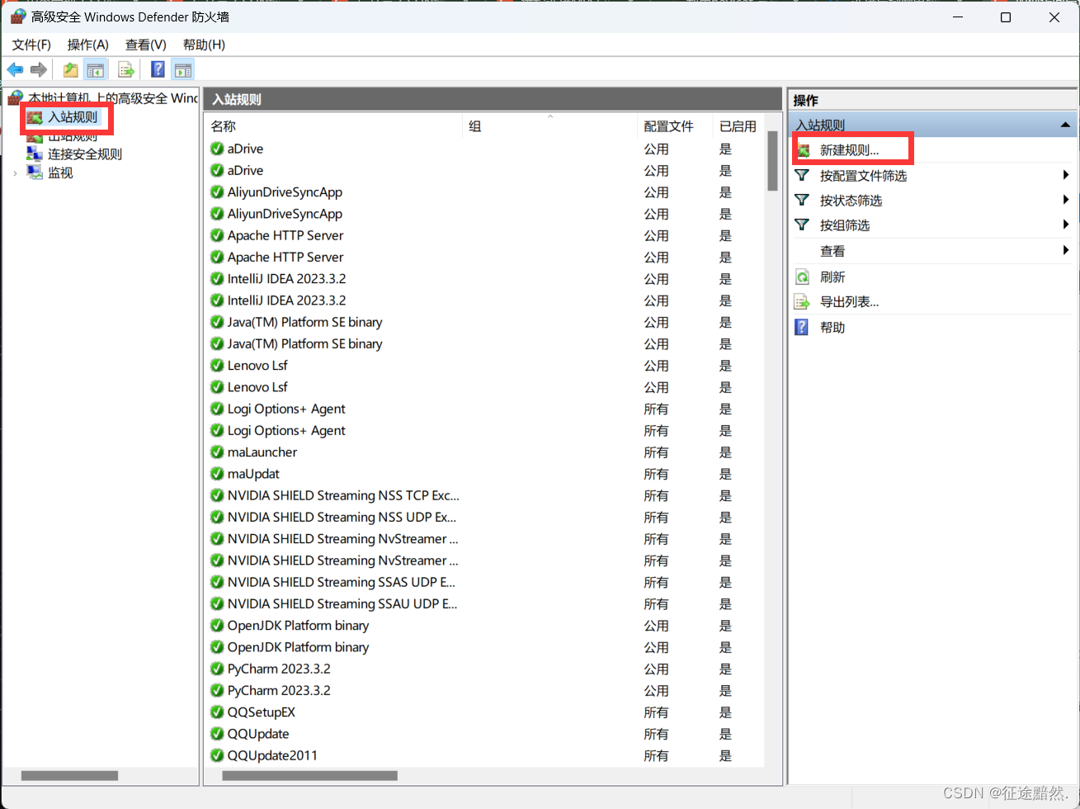Click the funnel icon beside 按组筛选
The width and height of the screenshot is (1080, 809).
802,225
